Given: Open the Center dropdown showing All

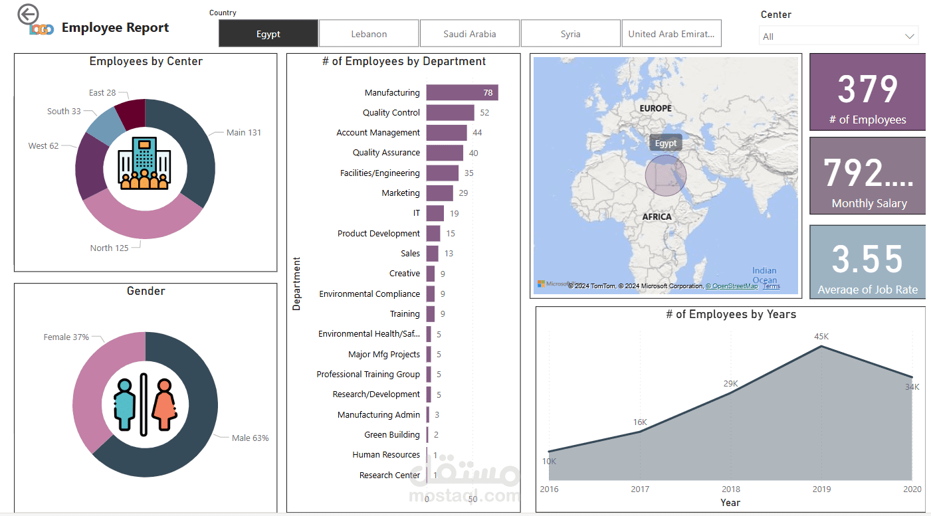Looking at the screenshot, I should tap(838, 37).
